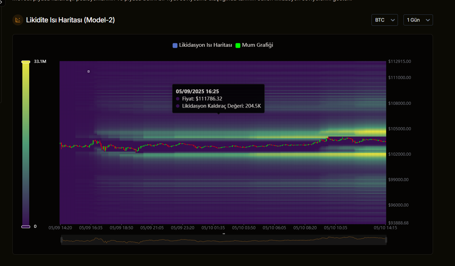Click the tooltip line "Fiyat: $111786.32"
Screen dimensions: 455x266
point(202,99)
